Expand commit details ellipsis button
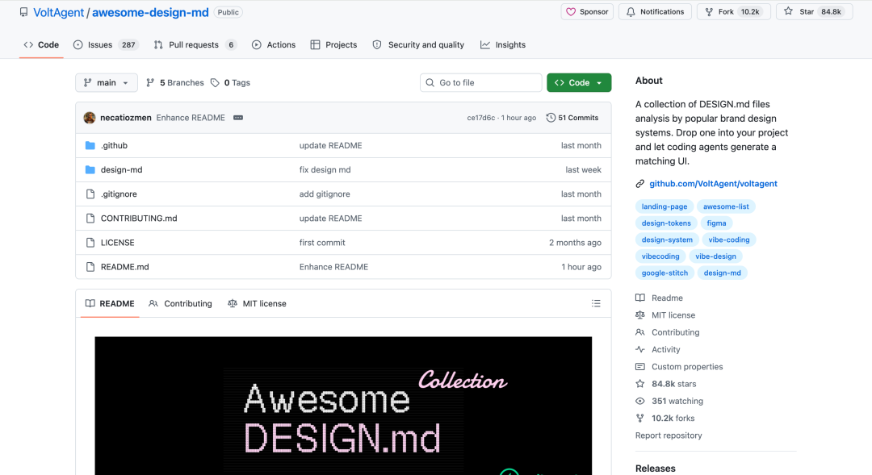This screenshot has height=475, width=872. (238, 118)
